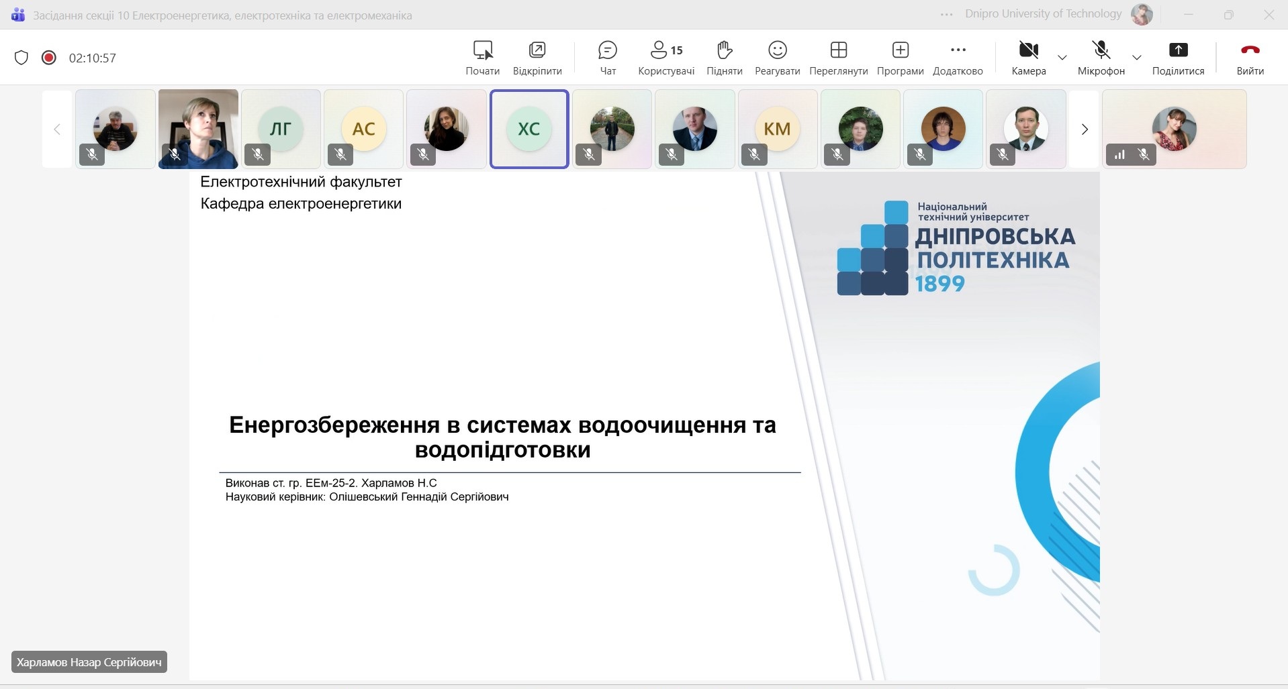The height and width of the screenshot is (689, 1288).
Task: Select the XC participant tile
Action: point(529,129)
